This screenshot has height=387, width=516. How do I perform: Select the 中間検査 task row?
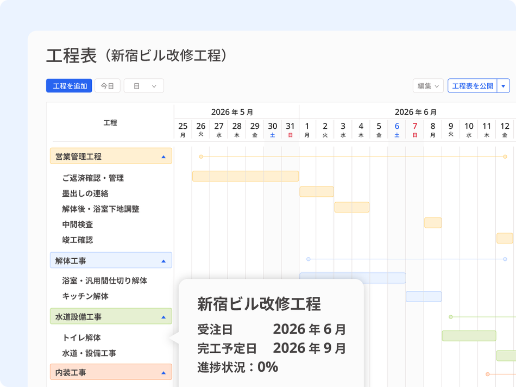pos(78,224)
